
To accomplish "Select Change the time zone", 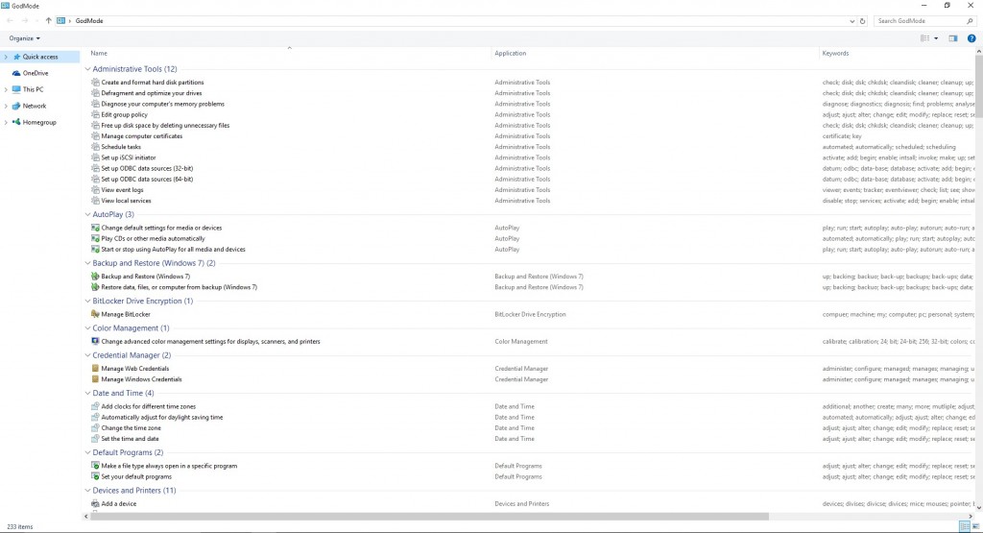I will pos(131,427).
